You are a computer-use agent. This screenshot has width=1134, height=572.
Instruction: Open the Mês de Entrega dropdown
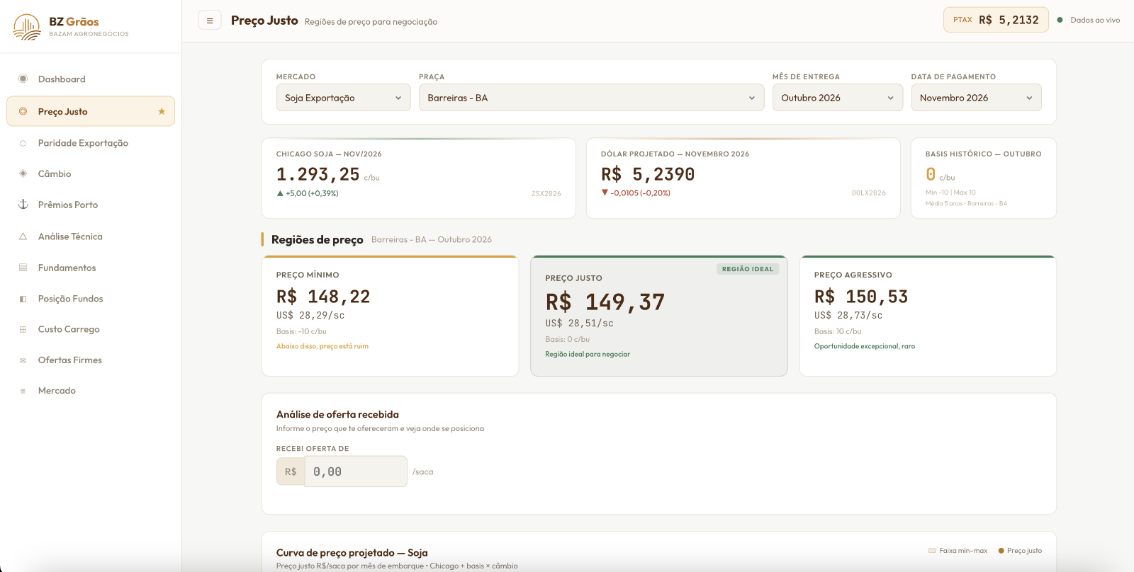tap(838, 98)
